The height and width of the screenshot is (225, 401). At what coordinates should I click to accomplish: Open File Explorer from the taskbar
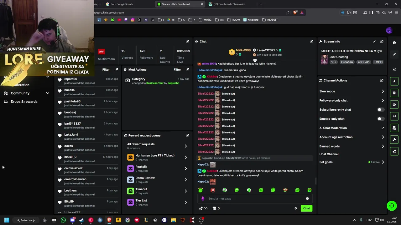[x=174, y=220]
